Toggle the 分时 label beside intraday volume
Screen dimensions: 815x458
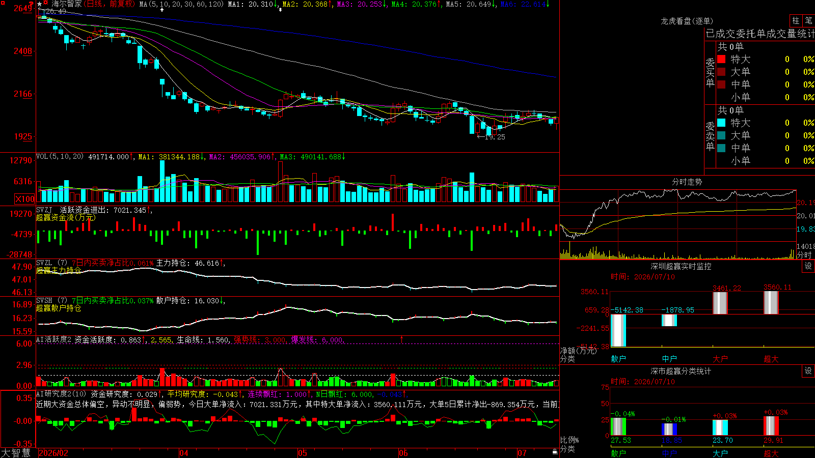pos(804,255)
